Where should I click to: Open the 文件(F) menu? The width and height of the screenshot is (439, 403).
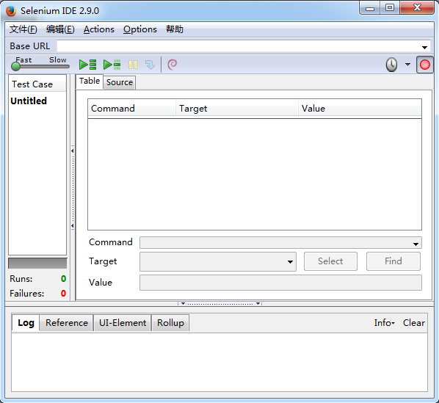23,29
